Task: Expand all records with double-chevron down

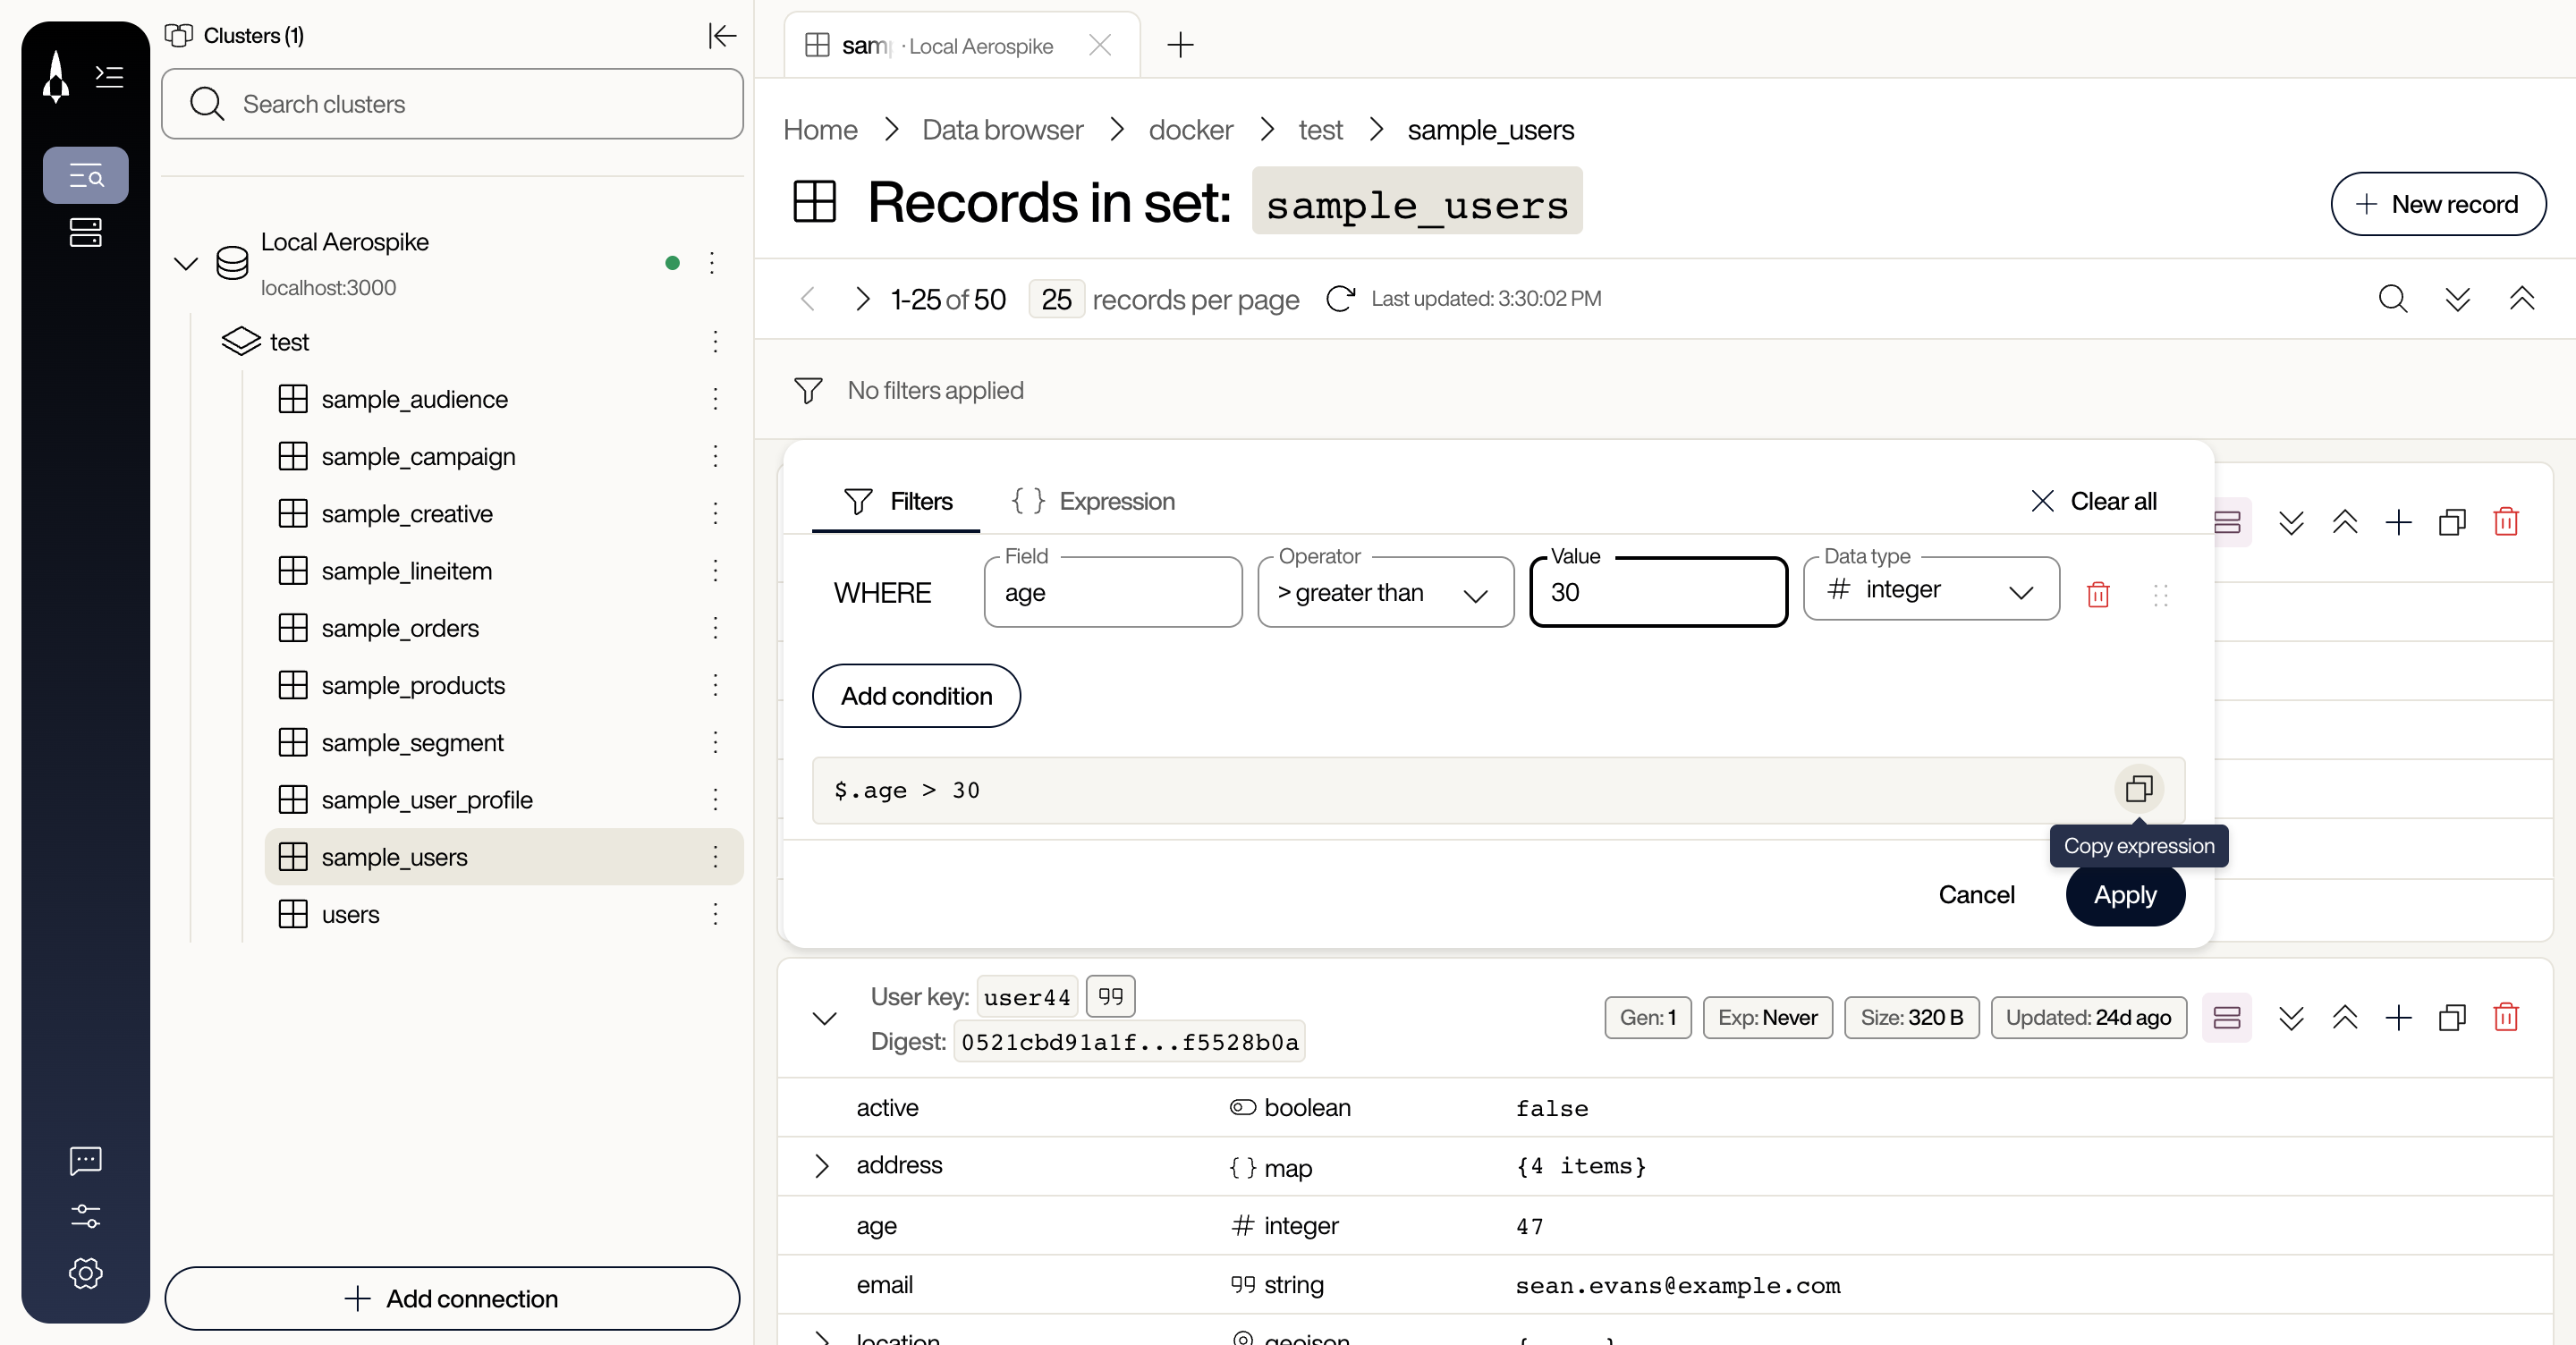Action: point(2457,299)
